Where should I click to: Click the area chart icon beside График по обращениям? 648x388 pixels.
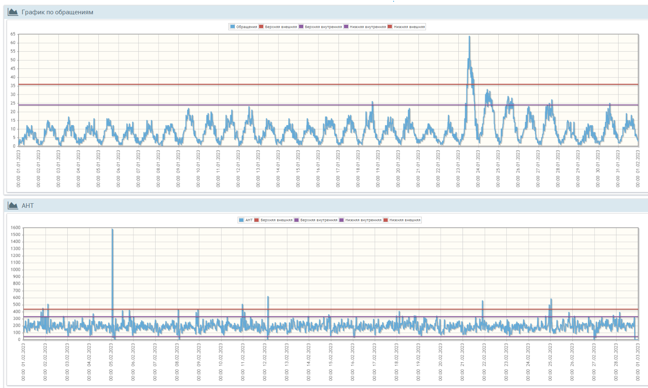point(13,12)
